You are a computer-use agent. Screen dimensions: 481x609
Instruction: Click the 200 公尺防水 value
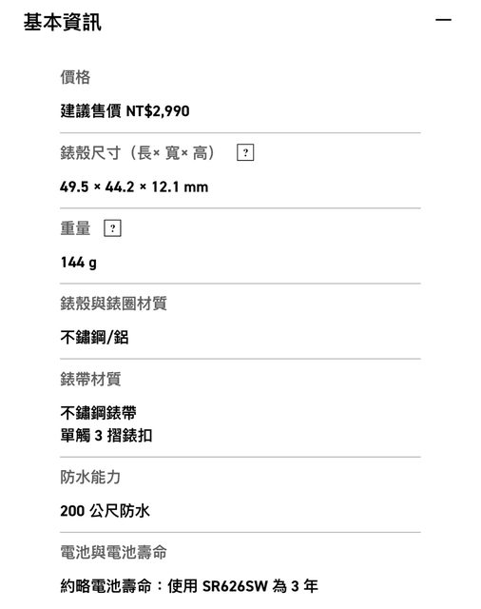105,511
